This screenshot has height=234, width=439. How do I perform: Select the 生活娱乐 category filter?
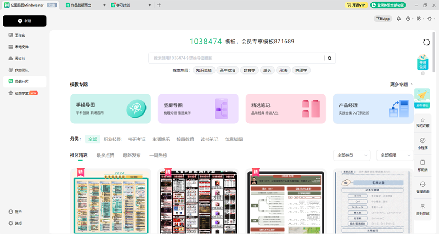[161, 139]
